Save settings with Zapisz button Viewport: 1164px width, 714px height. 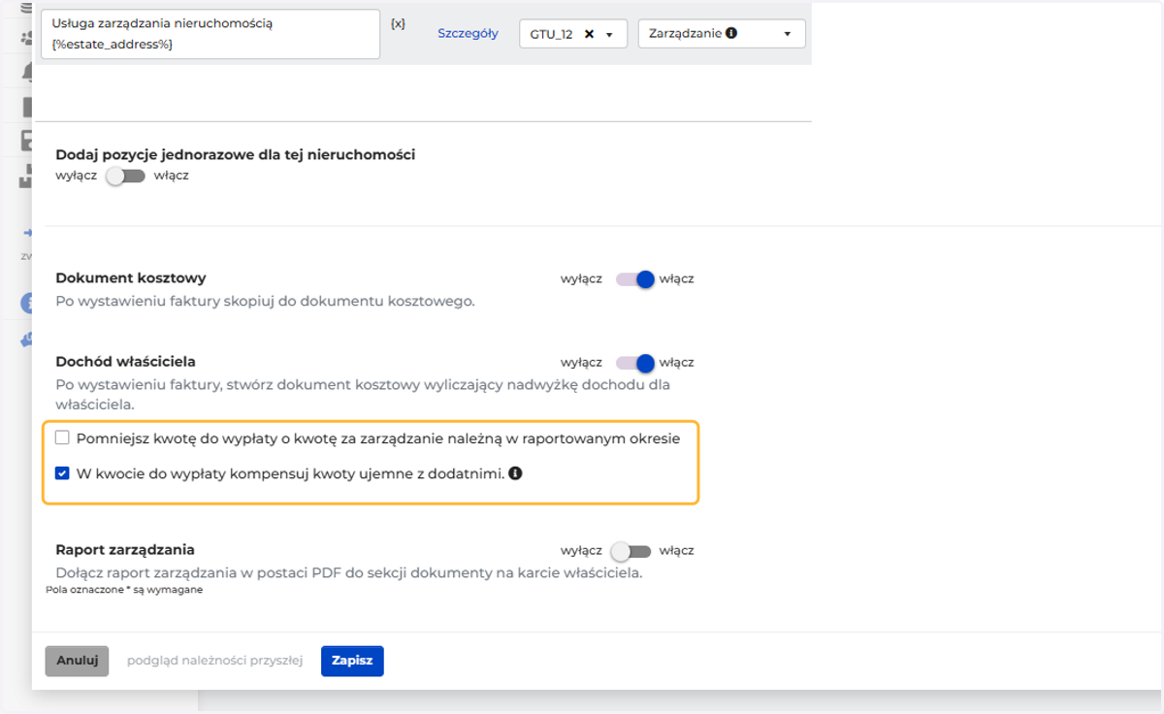[x=352, y=661]
